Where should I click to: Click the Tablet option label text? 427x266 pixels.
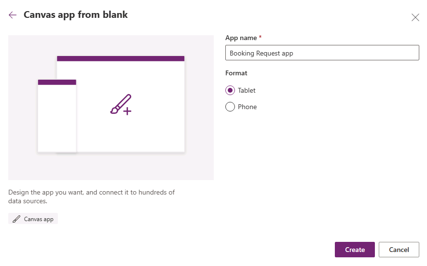coord(247,90)
